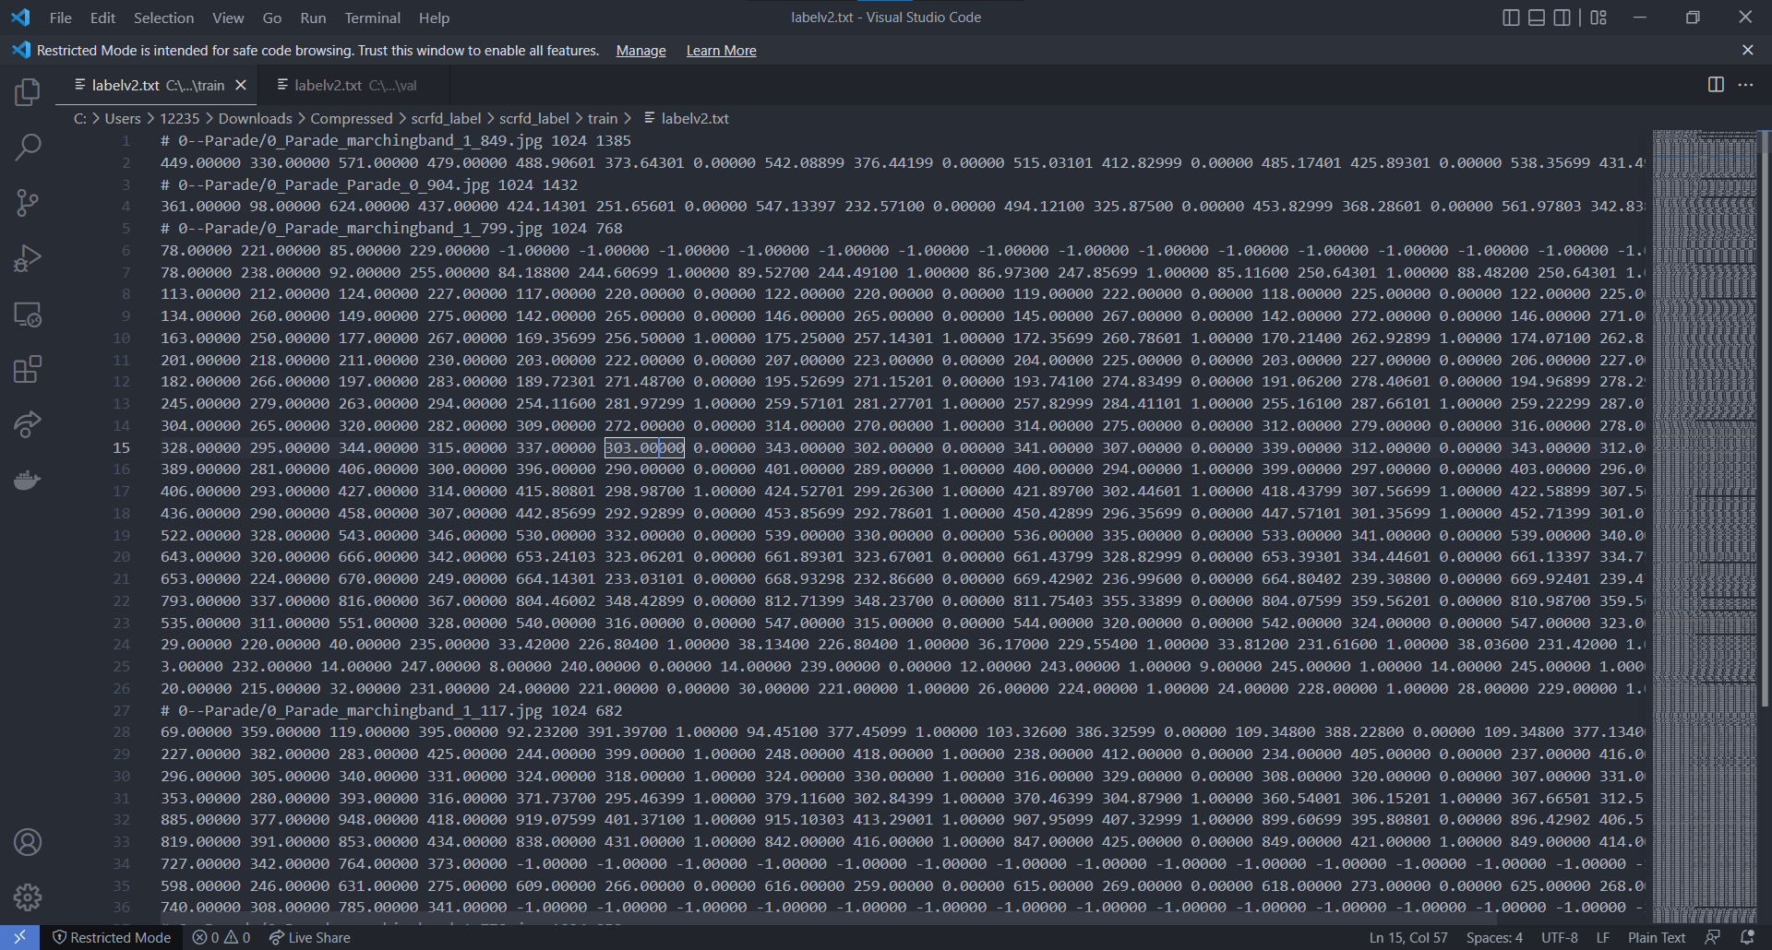Open the editor More Actions menu

coord(1745,85)
